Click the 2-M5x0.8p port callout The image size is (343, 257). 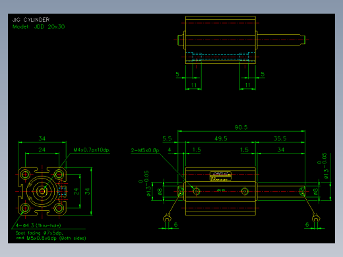145,150
